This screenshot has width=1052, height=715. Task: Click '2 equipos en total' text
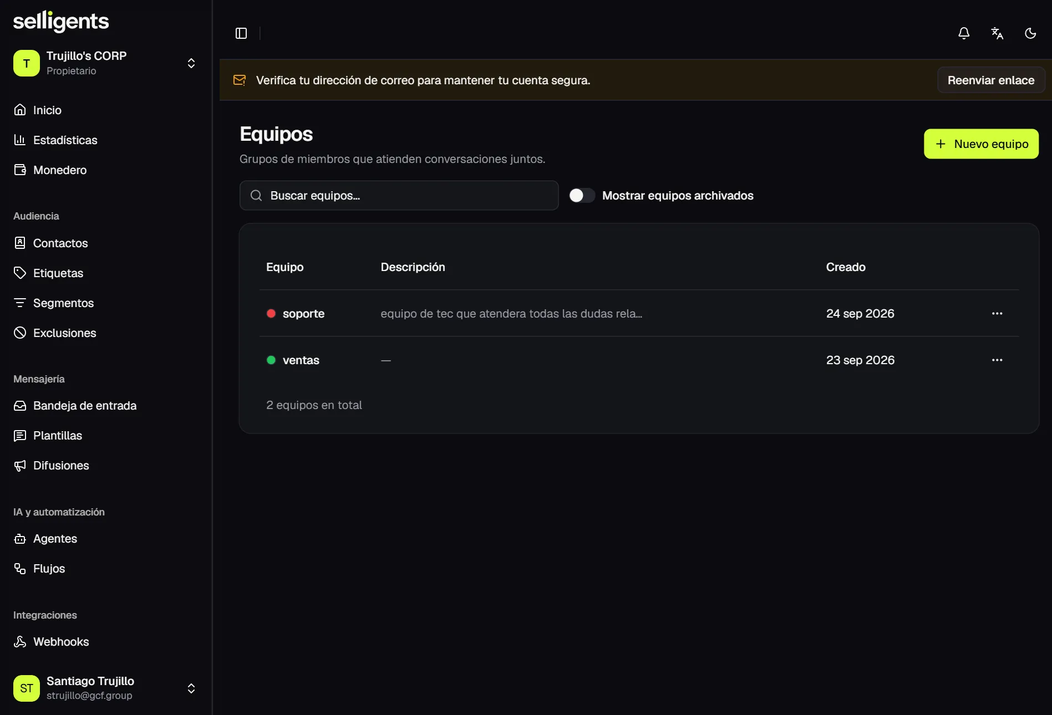coord(314,405)
